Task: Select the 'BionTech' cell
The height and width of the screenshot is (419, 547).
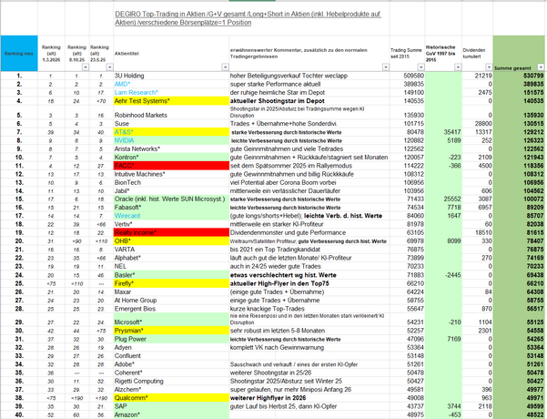Action: click(171, 182)
